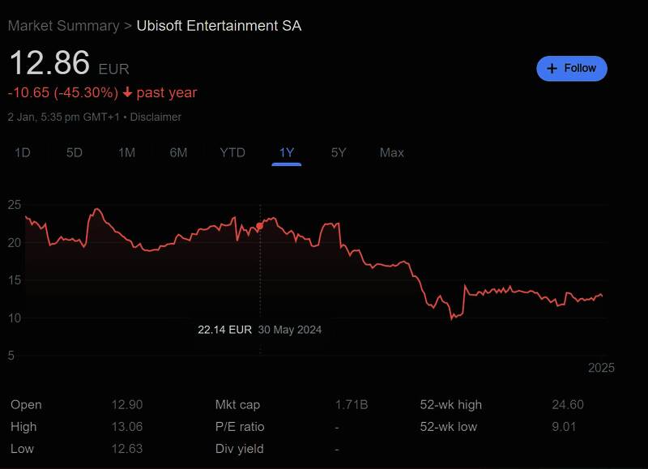Screen dimensions: 648x469
Task: Click the Follow button
Action: (x=571, y=68)
